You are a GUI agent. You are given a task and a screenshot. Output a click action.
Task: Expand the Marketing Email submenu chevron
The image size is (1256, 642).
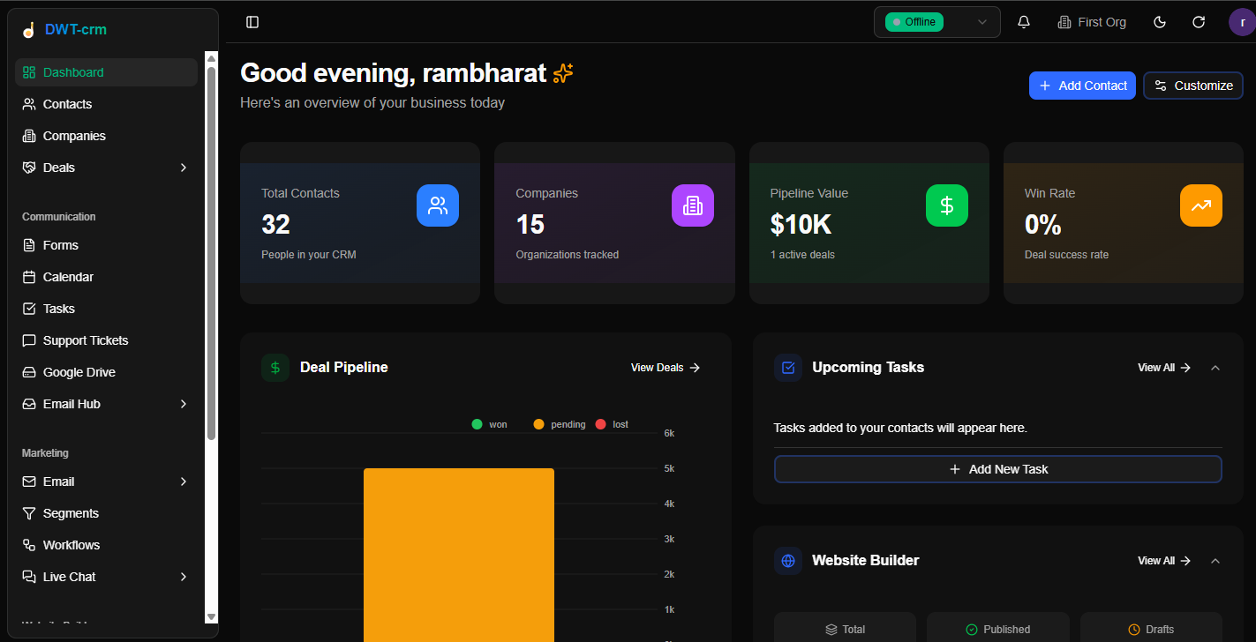pyautogui.click(x=184, y=481)
